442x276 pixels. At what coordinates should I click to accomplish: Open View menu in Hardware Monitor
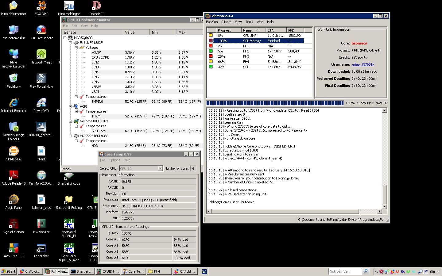84,26
